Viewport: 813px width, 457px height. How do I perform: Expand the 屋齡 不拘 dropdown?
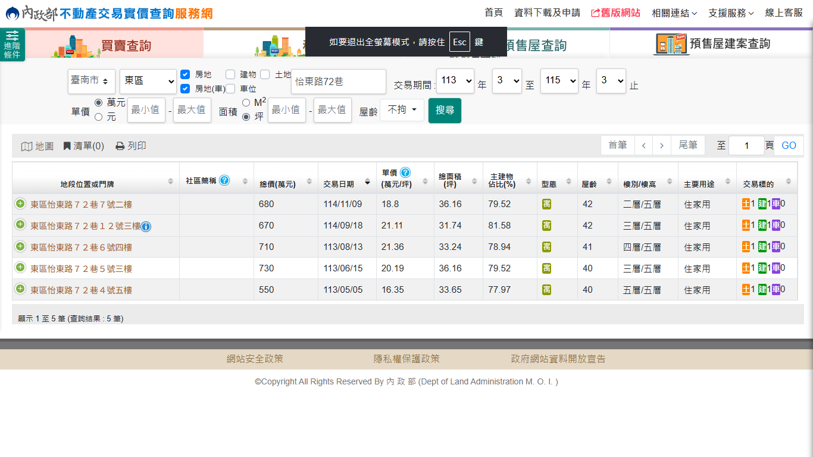(x=402, y=110)
